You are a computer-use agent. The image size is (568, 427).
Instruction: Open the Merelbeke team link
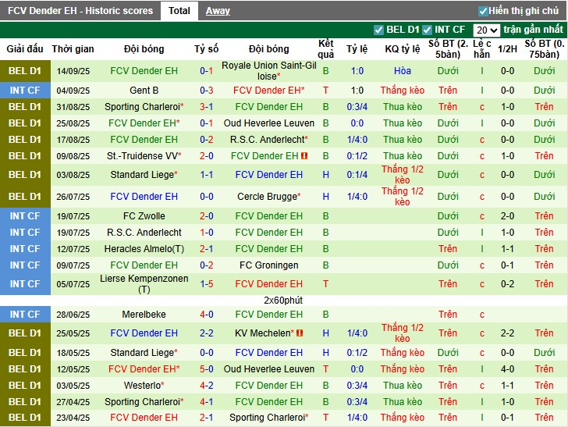click(144, 315)
